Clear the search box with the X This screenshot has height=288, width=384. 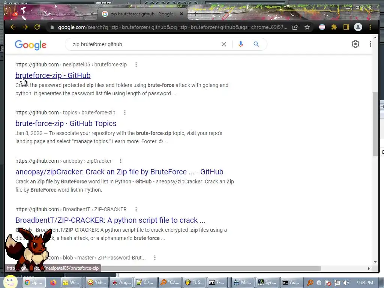pos(224,44)
